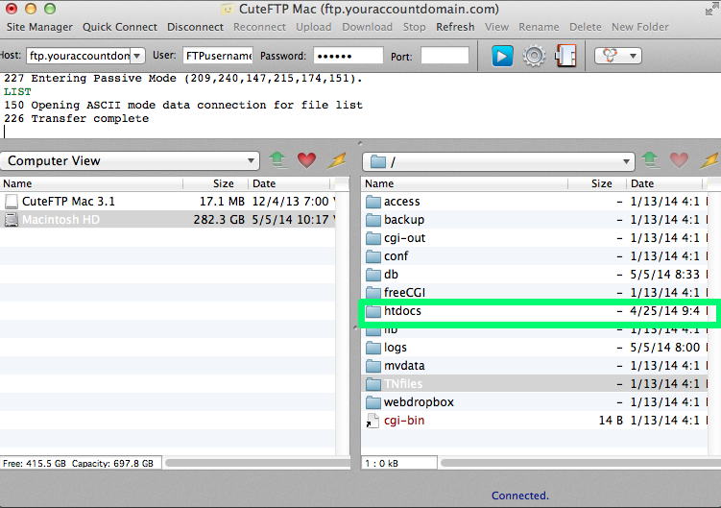
Task: Open the remote path dropdown
Action: click(x=498, y=161)
